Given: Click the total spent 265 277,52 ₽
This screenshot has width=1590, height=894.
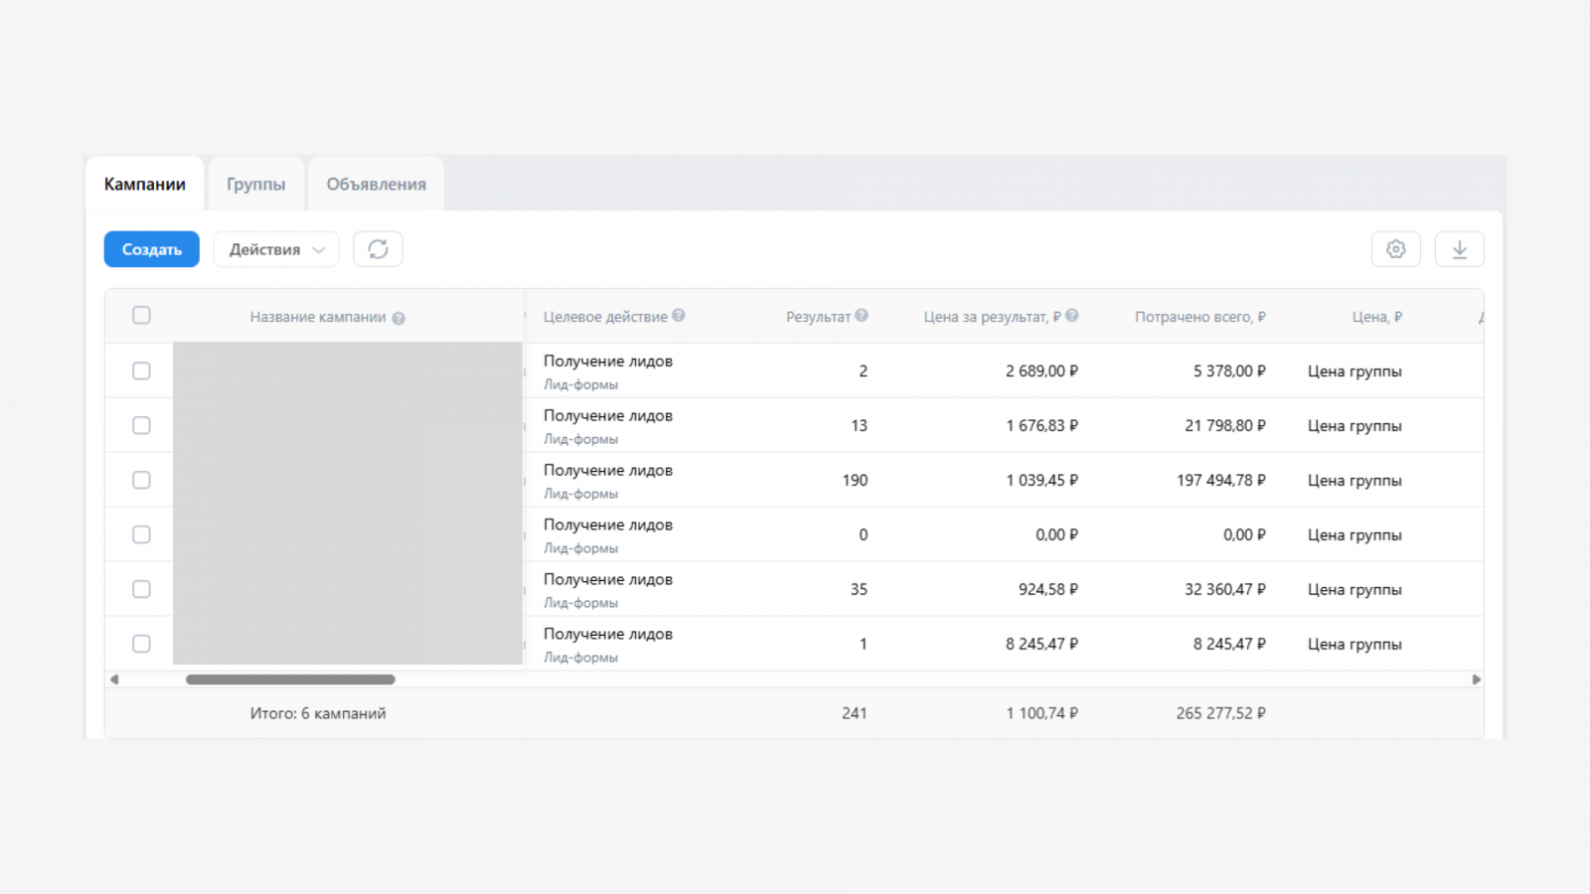Looking at the screenshot, I should tap(1221, 713).
